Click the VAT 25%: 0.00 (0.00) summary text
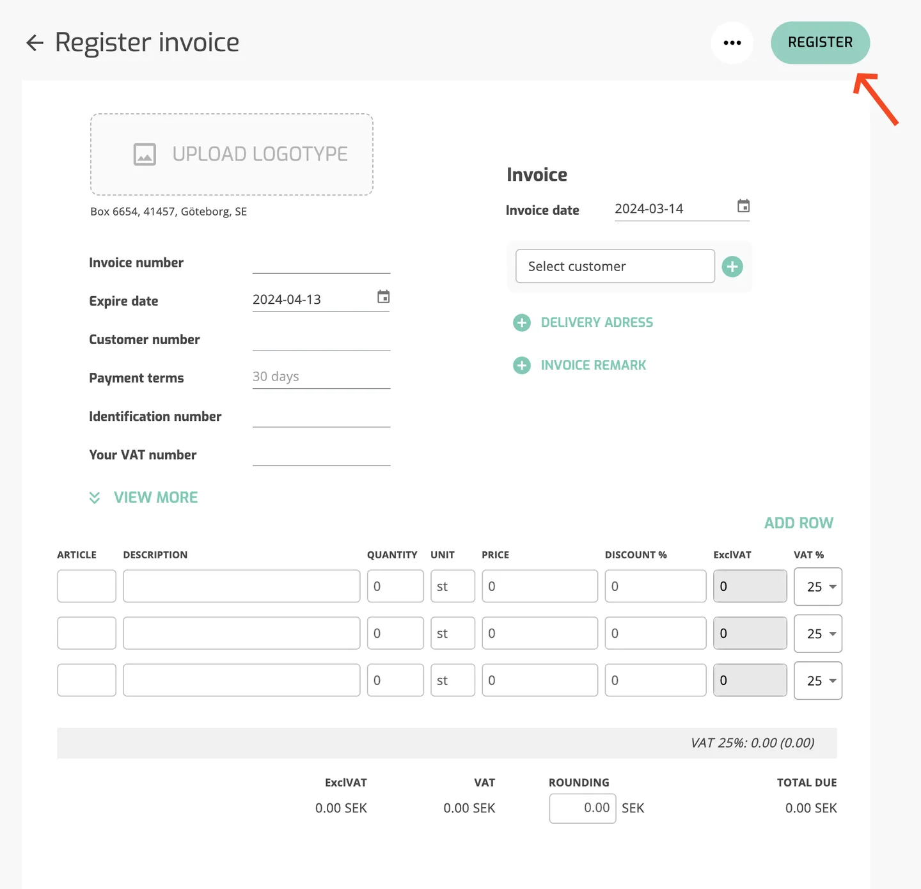This screenshot has width=921, height=889. click(752, 743)
